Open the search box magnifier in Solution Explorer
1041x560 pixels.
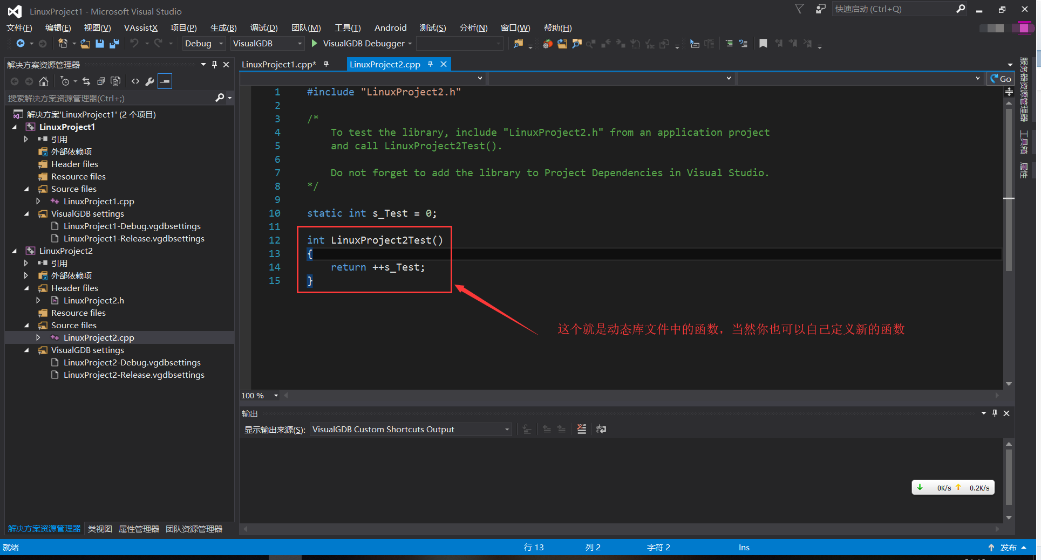pos(221,98)
